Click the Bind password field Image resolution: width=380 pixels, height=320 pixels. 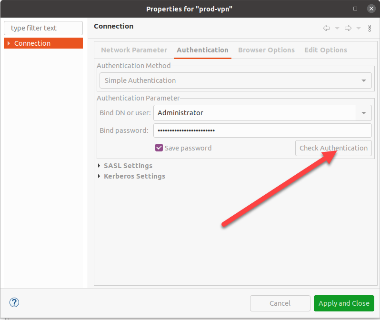click(262, 130)
